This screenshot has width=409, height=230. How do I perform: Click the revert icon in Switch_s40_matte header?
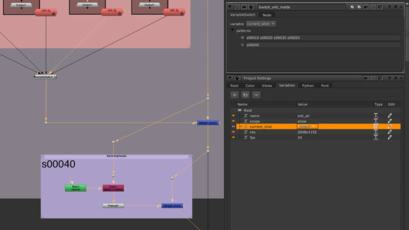[380, 7]
